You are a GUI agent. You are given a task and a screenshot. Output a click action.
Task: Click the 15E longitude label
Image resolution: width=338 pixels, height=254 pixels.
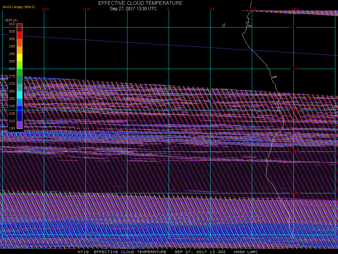(x=296, y=9)
